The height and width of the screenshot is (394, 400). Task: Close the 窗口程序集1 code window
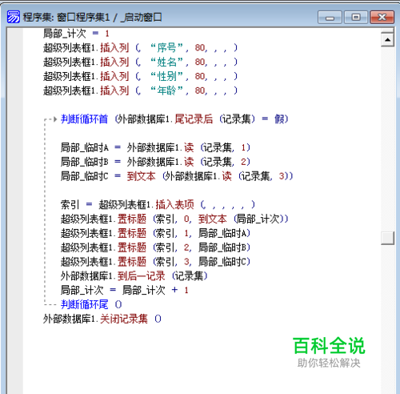pos(382,18)
